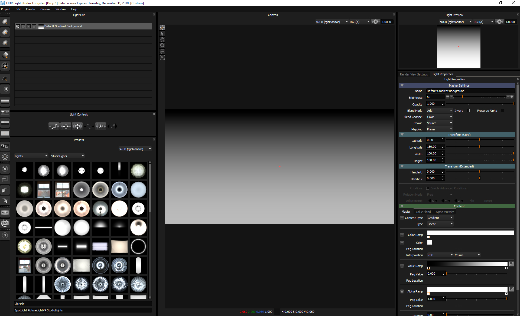Change the Mapping dropdown from Planar

pos(439,129)
